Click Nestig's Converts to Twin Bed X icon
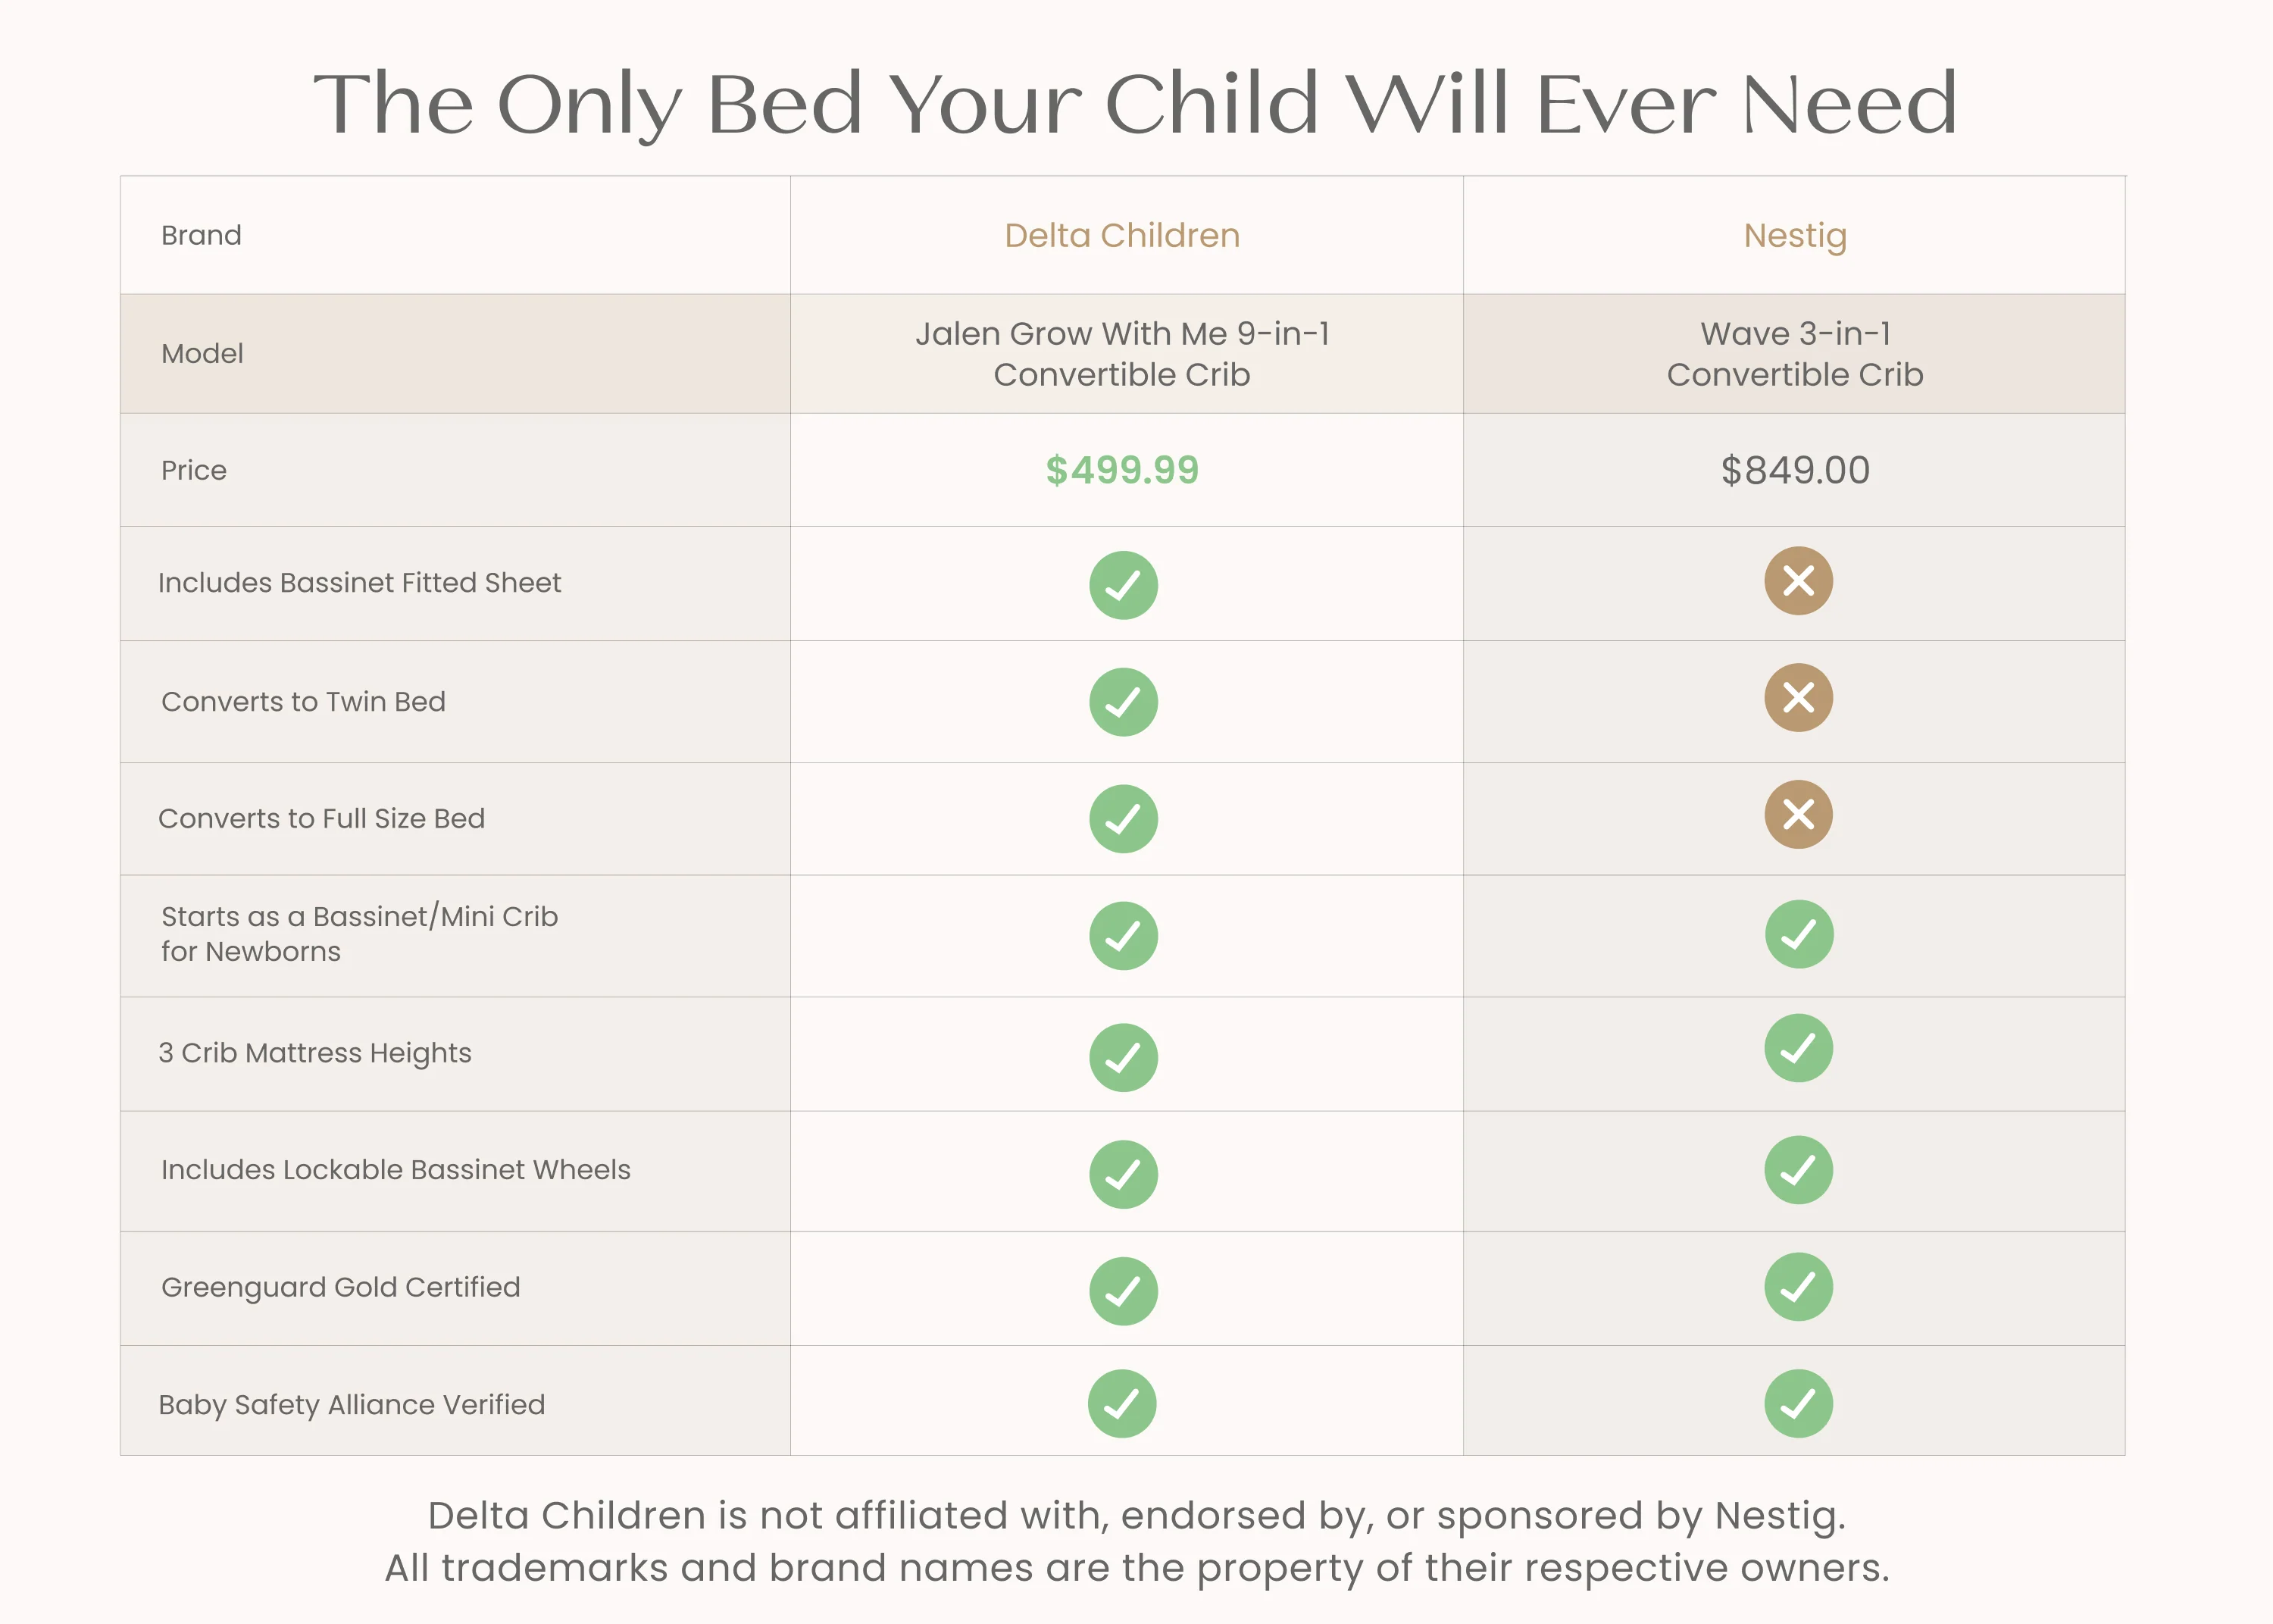The height and width of the screenshot is (1624, 2273). pos(1798,697)
